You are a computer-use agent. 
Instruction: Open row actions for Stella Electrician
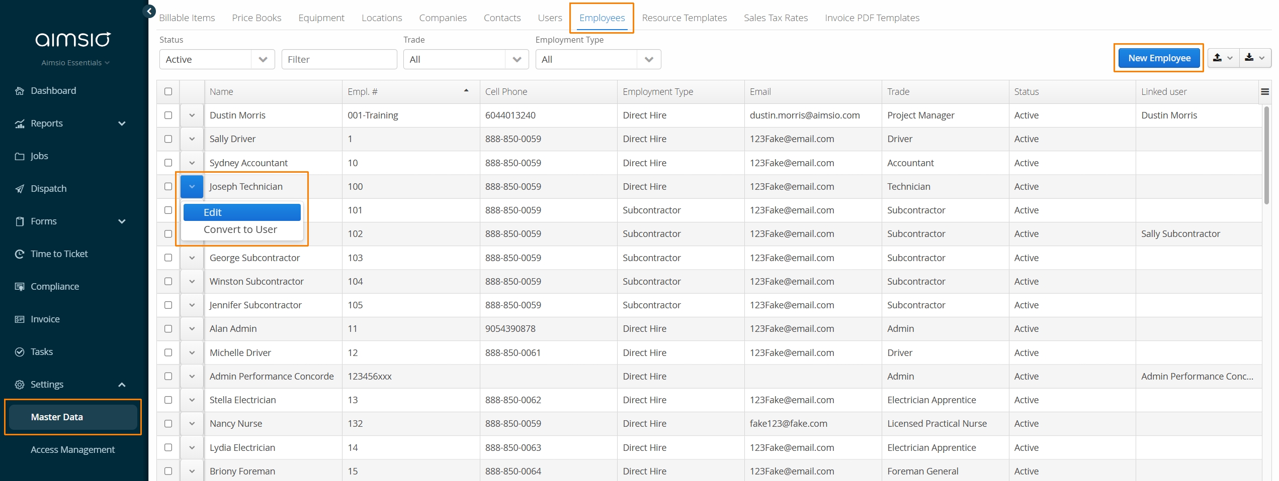click(x=192, y=400)
